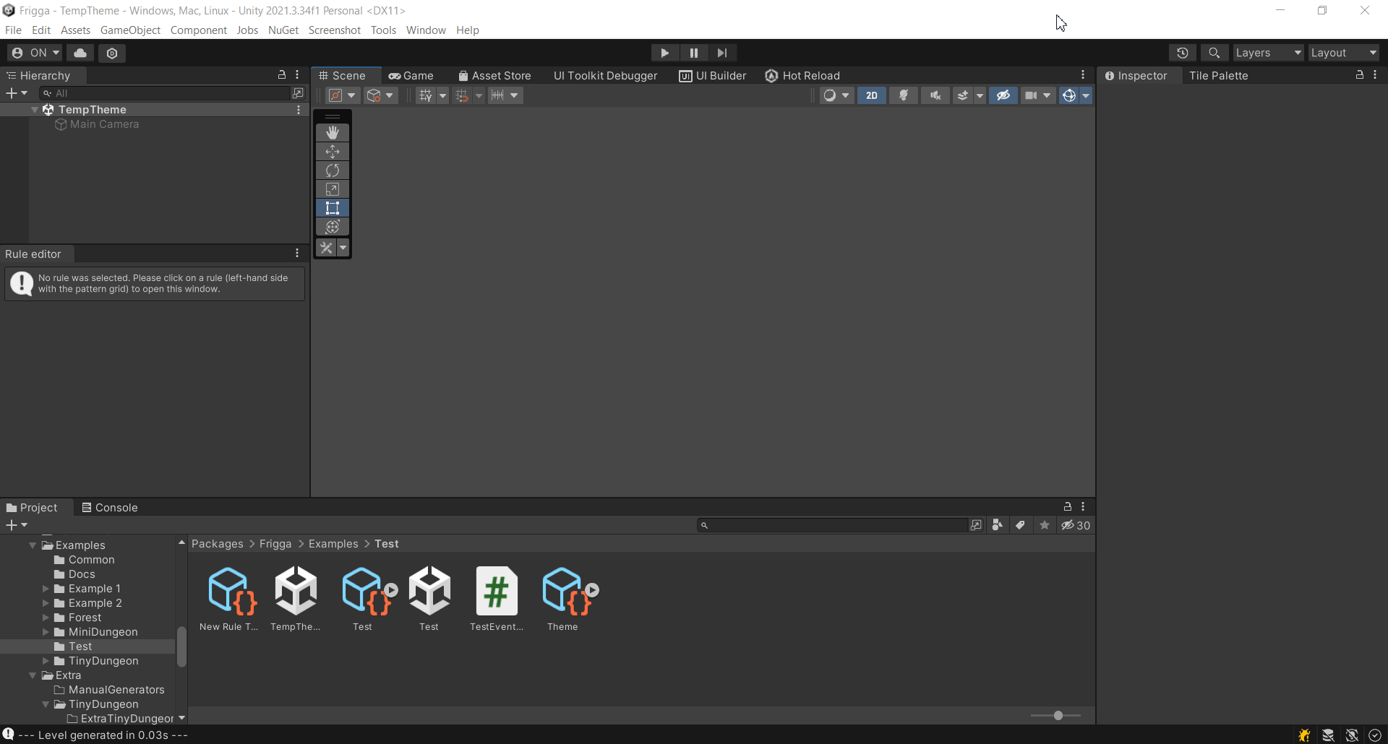Toggle scene effects

963,95
